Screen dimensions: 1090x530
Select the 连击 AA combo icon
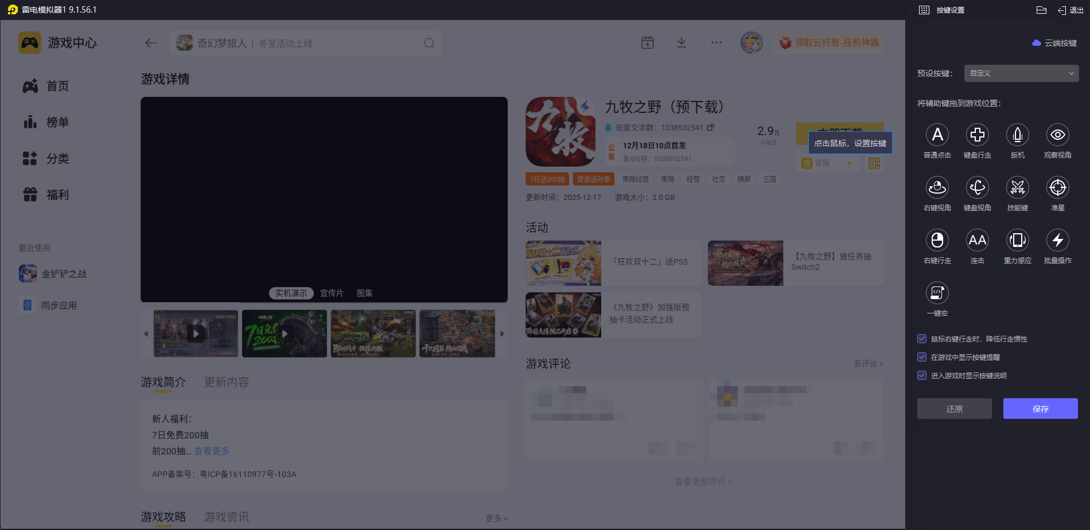click(978, 241)
